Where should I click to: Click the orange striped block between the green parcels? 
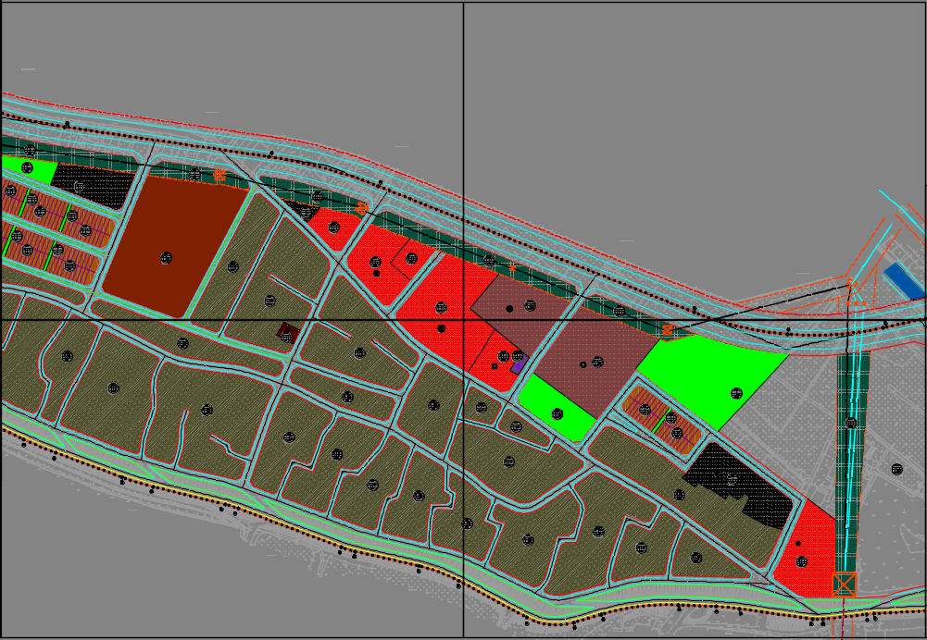point(661,421)
